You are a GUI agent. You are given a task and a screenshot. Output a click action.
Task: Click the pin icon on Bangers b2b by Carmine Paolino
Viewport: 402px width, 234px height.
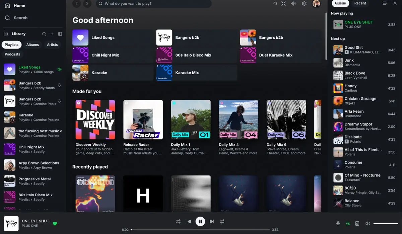point(60,101)
